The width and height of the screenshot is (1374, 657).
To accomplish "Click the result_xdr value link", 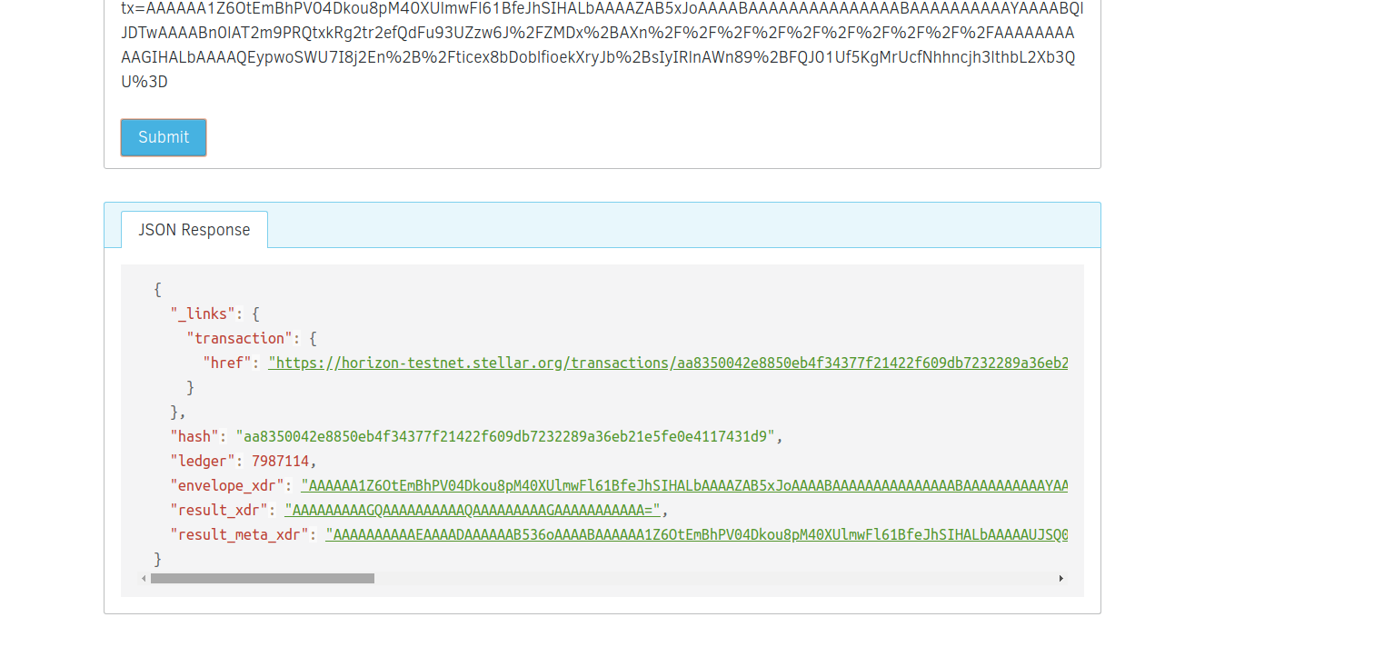I will pos(472,510).
